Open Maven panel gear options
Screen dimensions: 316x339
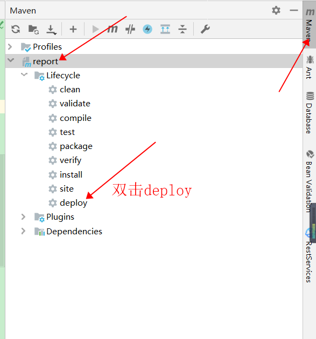pyautogui.click(x=276, y=10)
